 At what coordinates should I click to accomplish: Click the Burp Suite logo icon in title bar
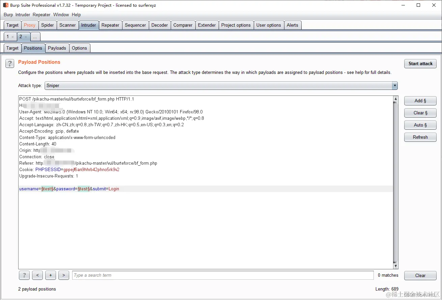click(6, 5)
